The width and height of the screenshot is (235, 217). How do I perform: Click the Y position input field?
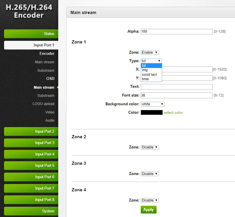coord(187,78)
